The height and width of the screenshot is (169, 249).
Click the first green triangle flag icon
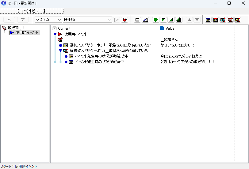(156, 20)
